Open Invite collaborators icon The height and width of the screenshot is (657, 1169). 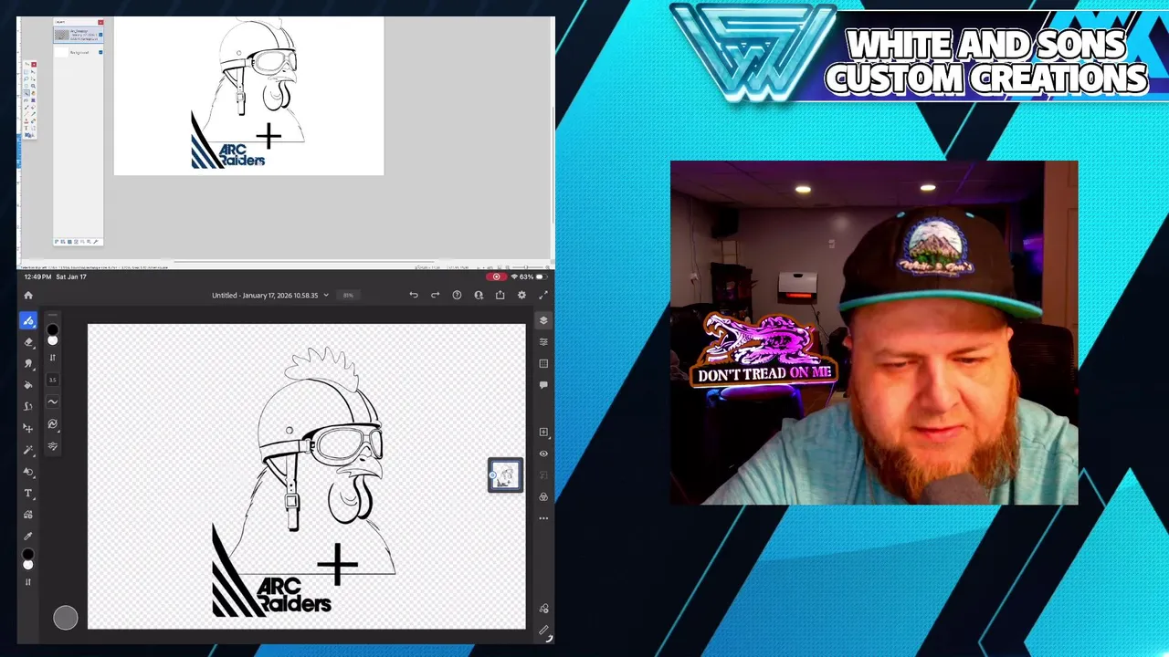(479, 295)
